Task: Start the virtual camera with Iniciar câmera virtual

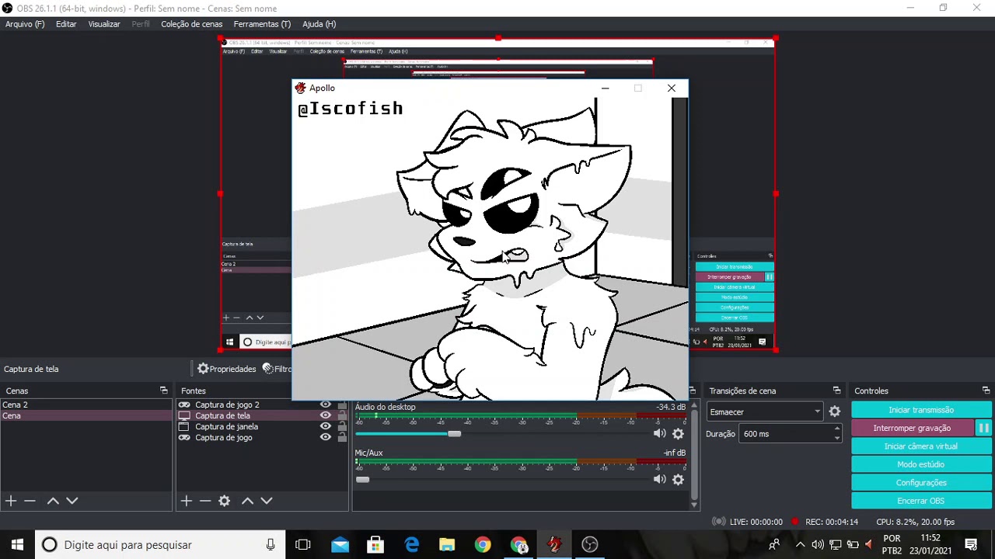Action: point(921,446)
